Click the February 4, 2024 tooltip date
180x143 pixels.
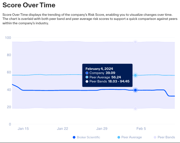click(x=99, y=69)
